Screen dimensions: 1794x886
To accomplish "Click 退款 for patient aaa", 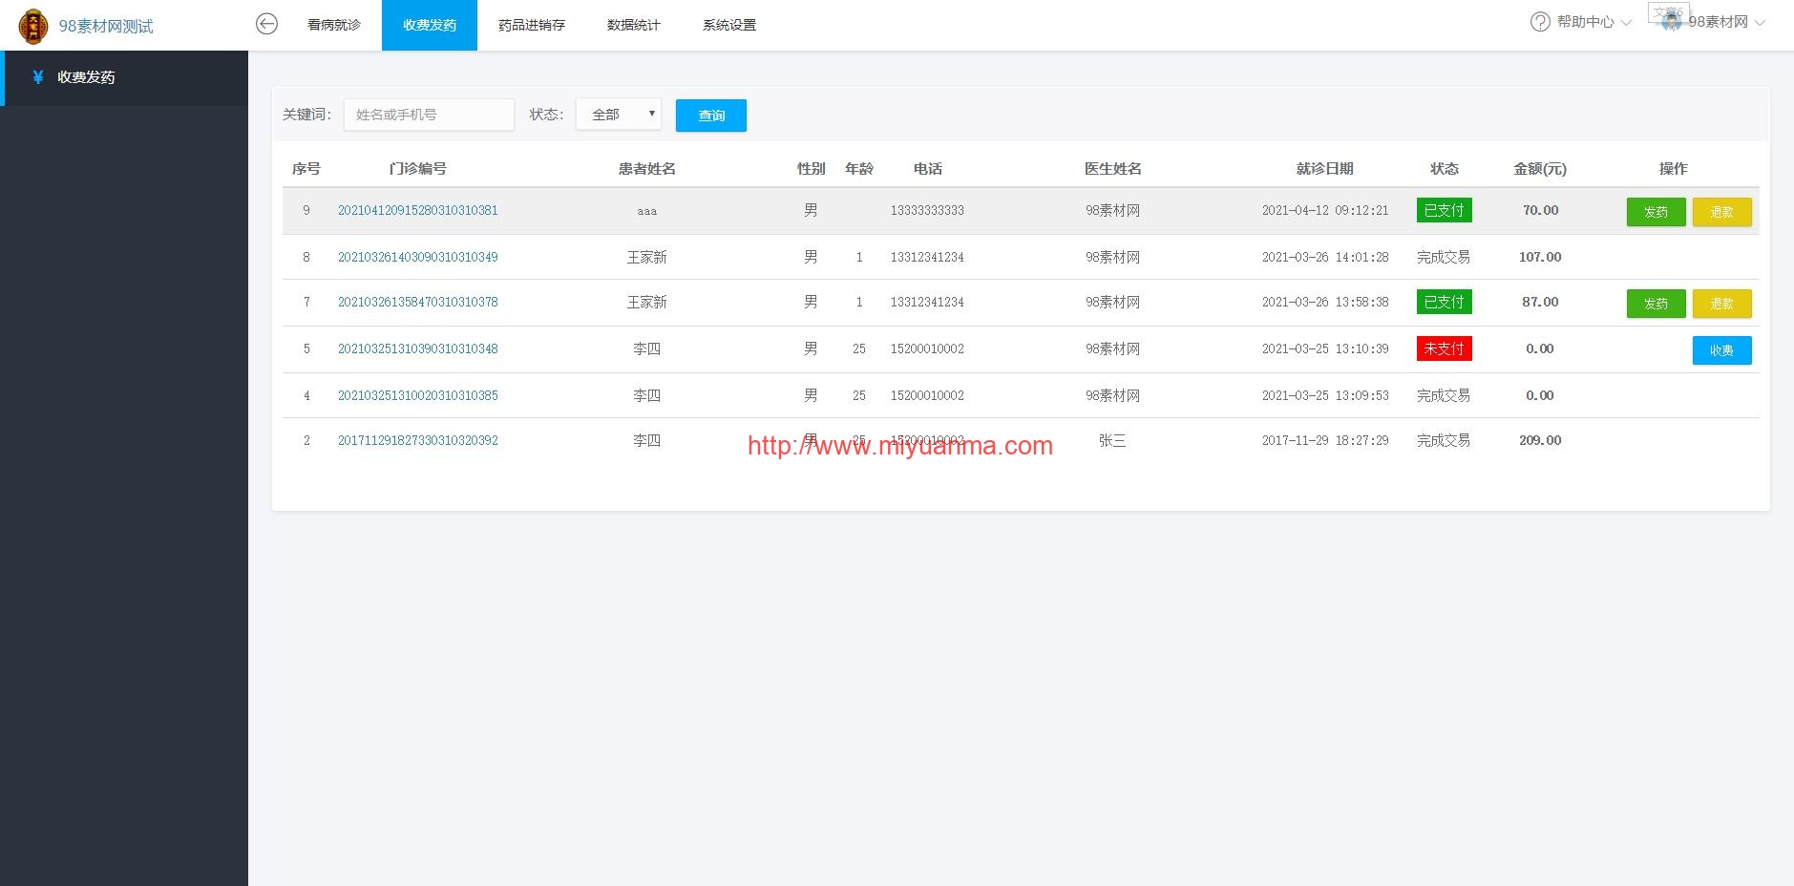I will coord(1722,212).
